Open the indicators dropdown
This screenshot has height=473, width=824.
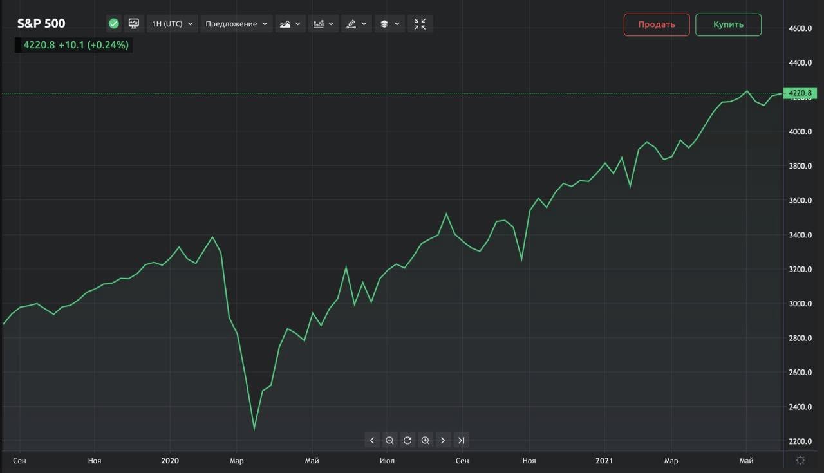(323, 24)
